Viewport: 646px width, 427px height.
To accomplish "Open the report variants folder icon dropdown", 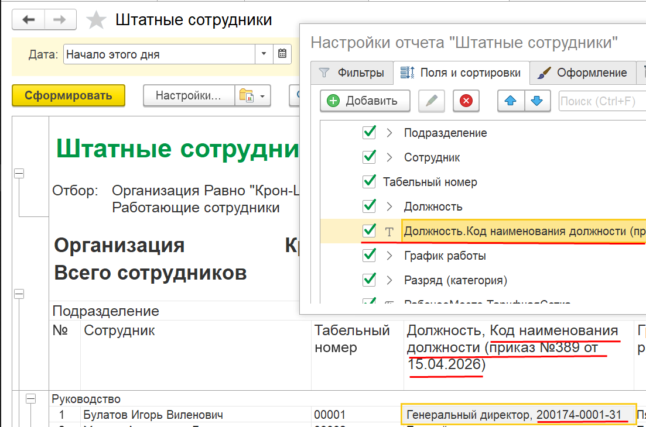I will click(x=252, y=96).
